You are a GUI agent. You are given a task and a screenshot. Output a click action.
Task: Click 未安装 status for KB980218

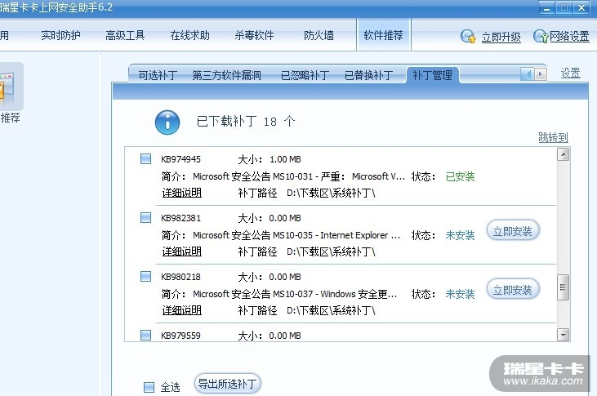click(460, 294)
